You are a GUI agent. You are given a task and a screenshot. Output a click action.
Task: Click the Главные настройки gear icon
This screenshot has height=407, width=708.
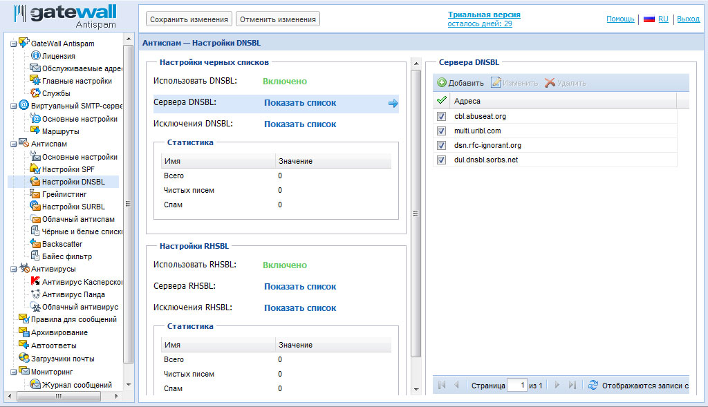point(35,80)
